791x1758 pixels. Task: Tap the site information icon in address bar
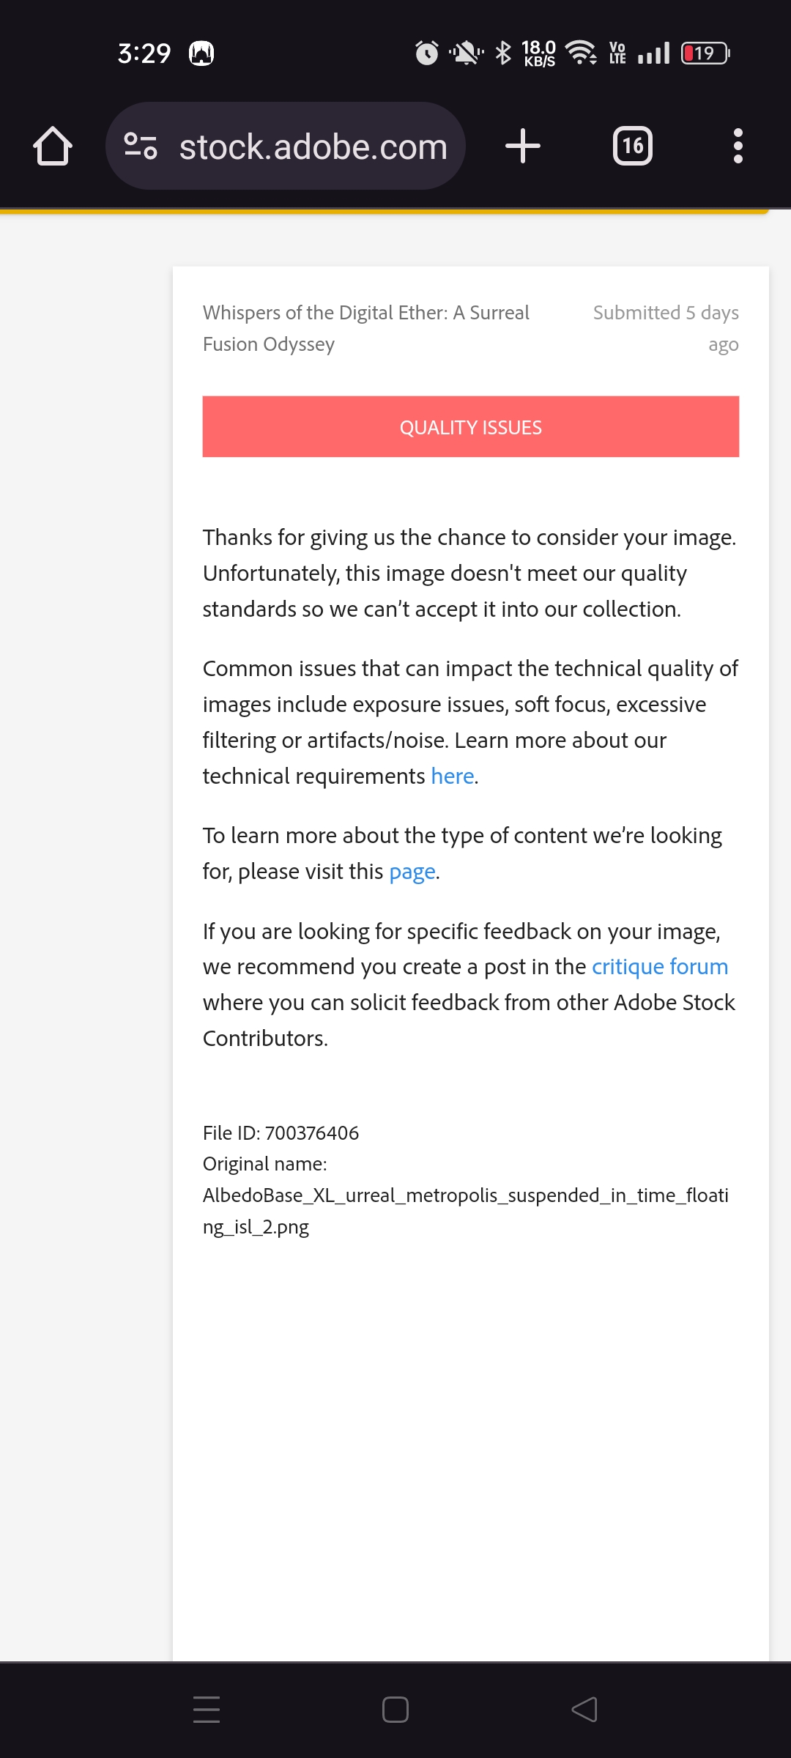coord(140,145)
